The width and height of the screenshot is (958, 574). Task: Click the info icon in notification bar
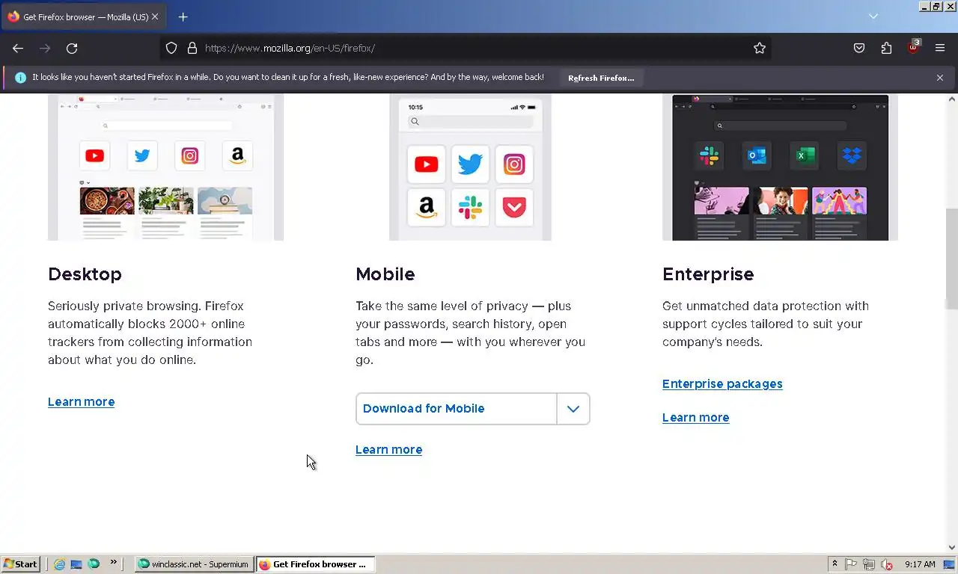20,78
